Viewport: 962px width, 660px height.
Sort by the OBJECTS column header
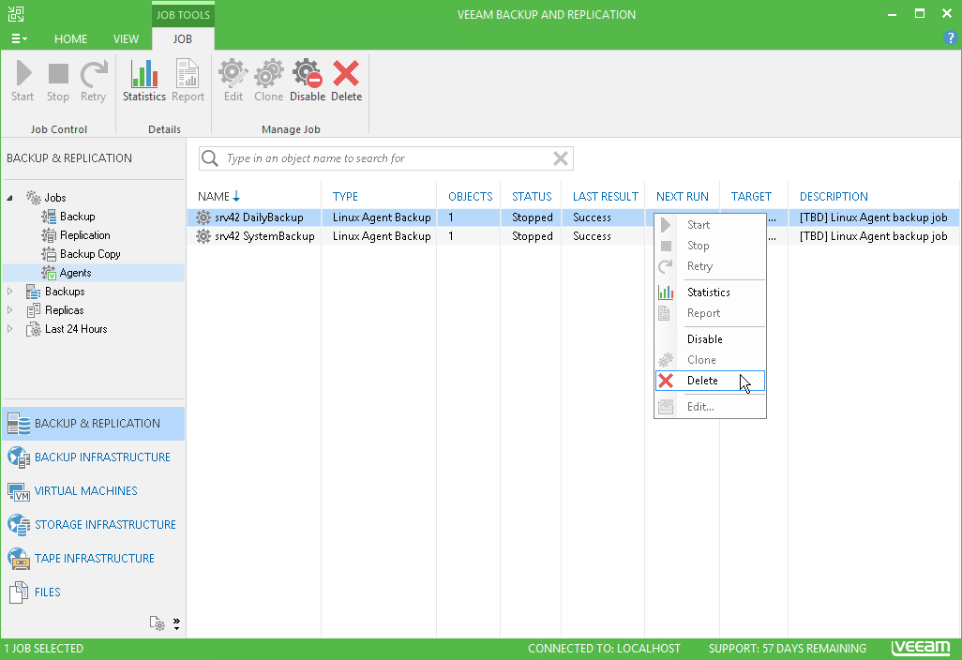(471, 196)
